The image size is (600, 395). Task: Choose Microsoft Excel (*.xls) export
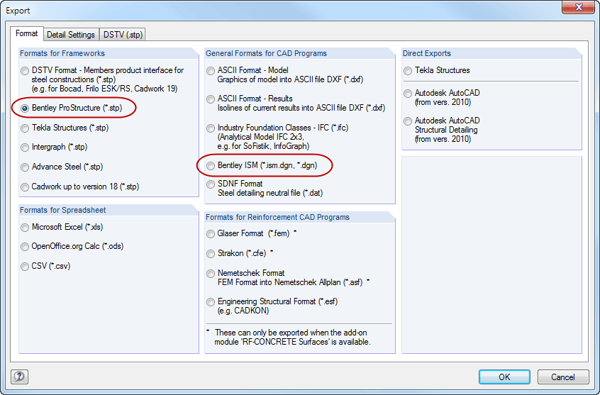(x=25, y=228)
